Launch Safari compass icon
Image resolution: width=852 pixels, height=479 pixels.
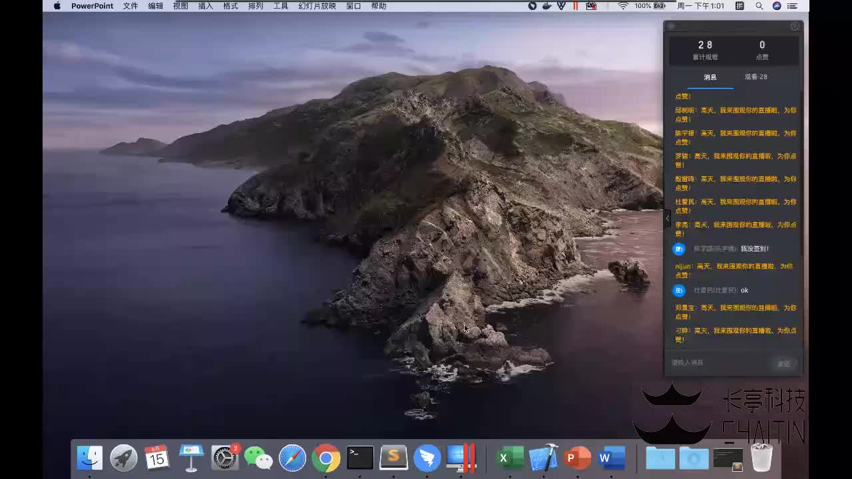coord(292,458)
